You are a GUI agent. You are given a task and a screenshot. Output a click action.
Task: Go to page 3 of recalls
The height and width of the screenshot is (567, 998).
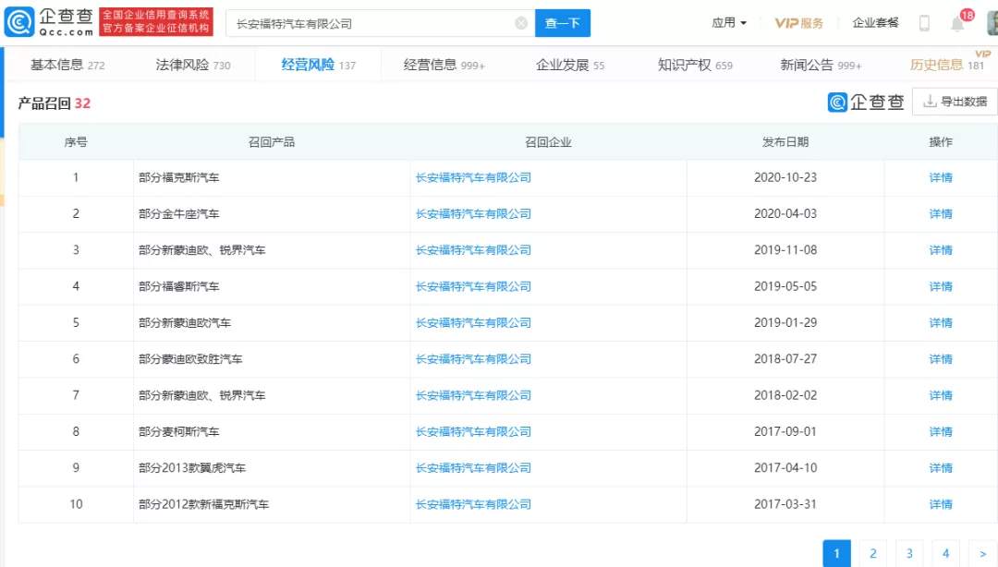pyautogui.click(x=909, y=553)
